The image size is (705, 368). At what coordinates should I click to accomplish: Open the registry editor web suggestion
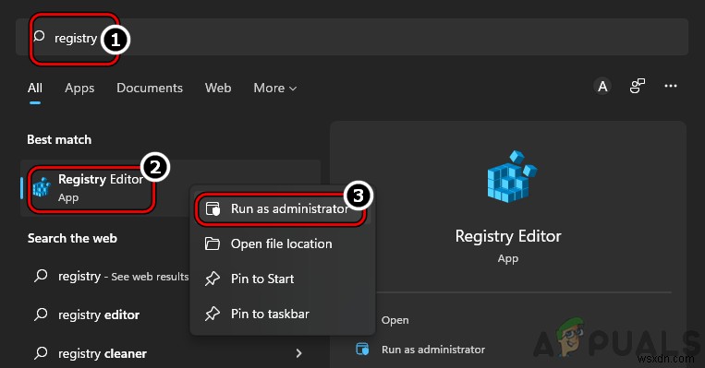pyautogui.click(x=99, y=315)
